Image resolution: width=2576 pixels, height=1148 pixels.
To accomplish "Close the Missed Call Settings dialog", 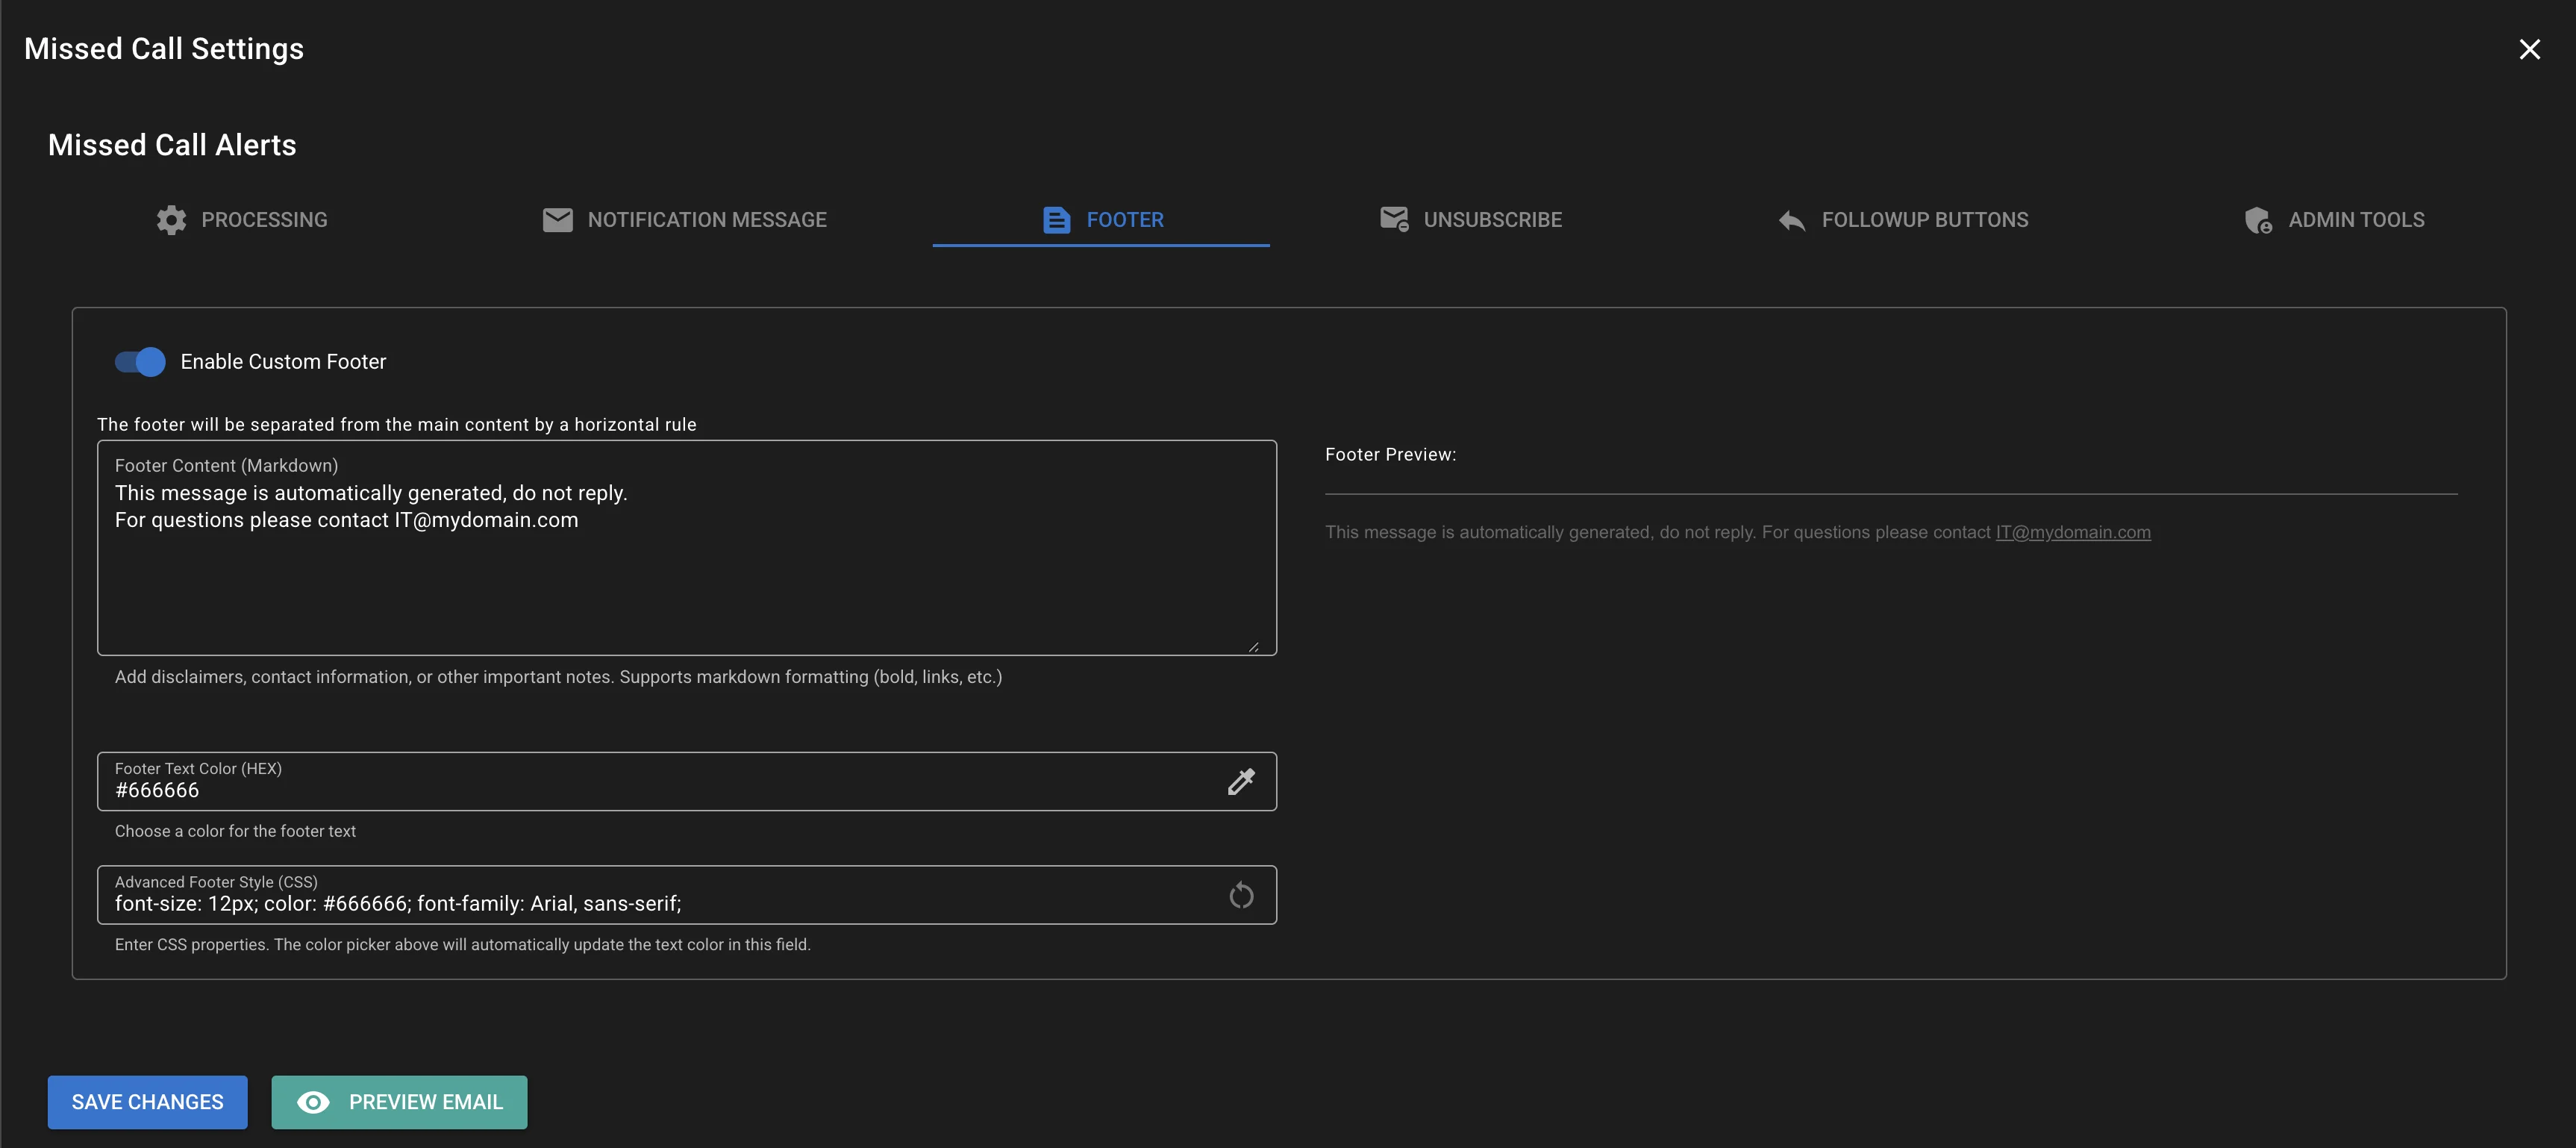I will coord(2530,48).
